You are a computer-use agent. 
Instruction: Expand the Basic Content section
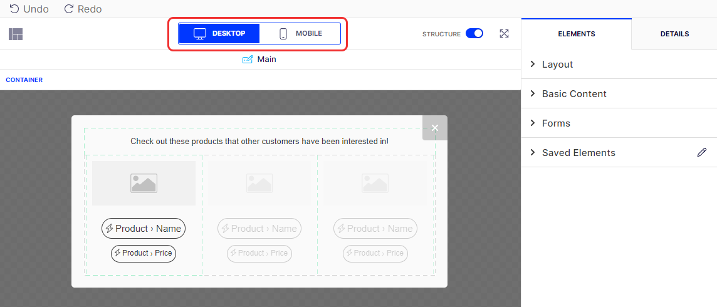573,94
